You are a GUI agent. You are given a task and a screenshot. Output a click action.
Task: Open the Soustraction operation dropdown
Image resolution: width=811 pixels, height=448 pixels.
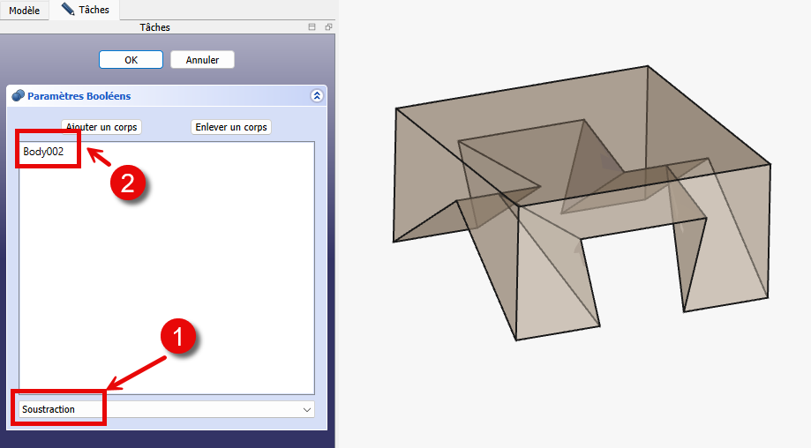[166, 409]
